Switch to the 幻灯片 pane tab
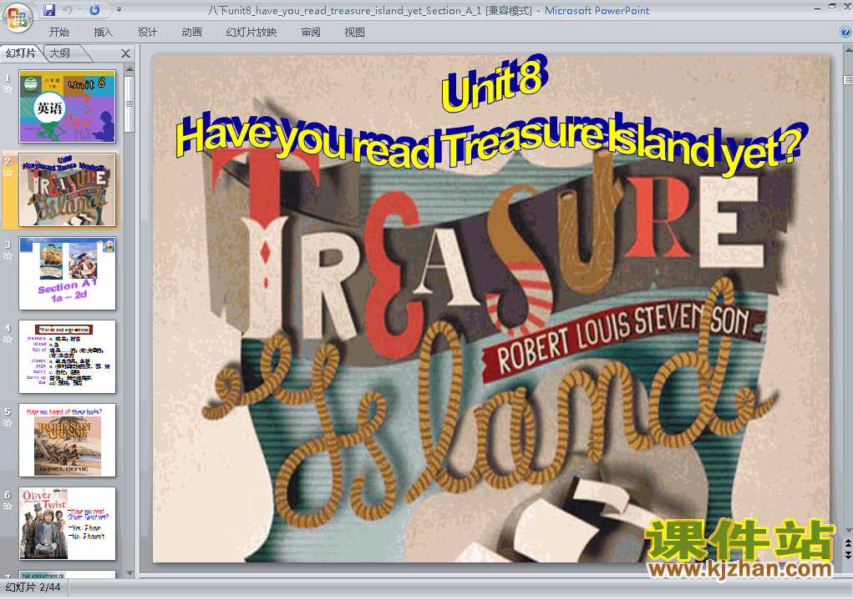853x600 pixels. [21, 53]
